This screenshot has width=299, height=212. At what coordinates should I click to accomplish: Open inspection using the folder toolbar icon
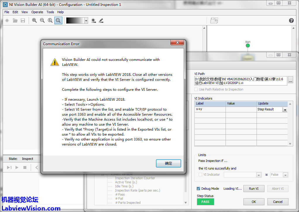coord(15,20)
